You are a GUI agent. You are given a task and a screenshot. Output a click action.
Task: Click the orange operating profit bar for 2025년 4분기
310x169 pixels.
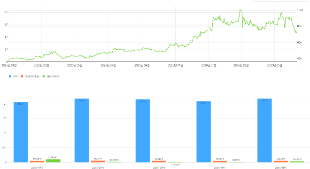220,161
